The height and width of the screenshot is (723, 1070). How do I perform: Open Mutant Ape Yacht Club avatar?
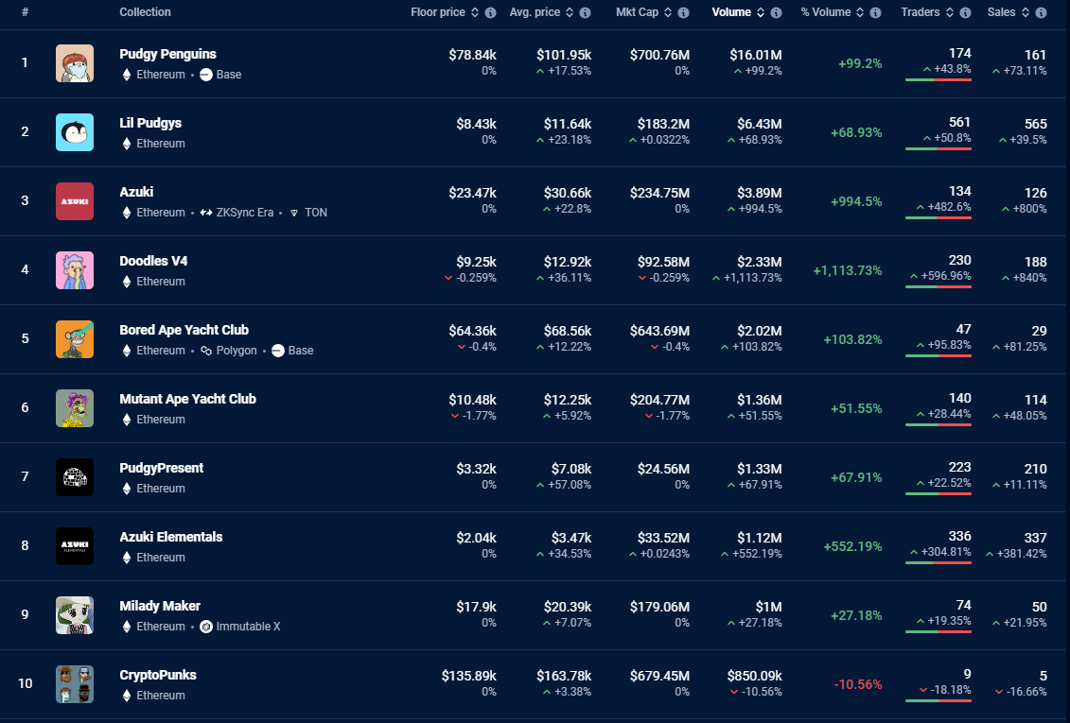point(75,408)
